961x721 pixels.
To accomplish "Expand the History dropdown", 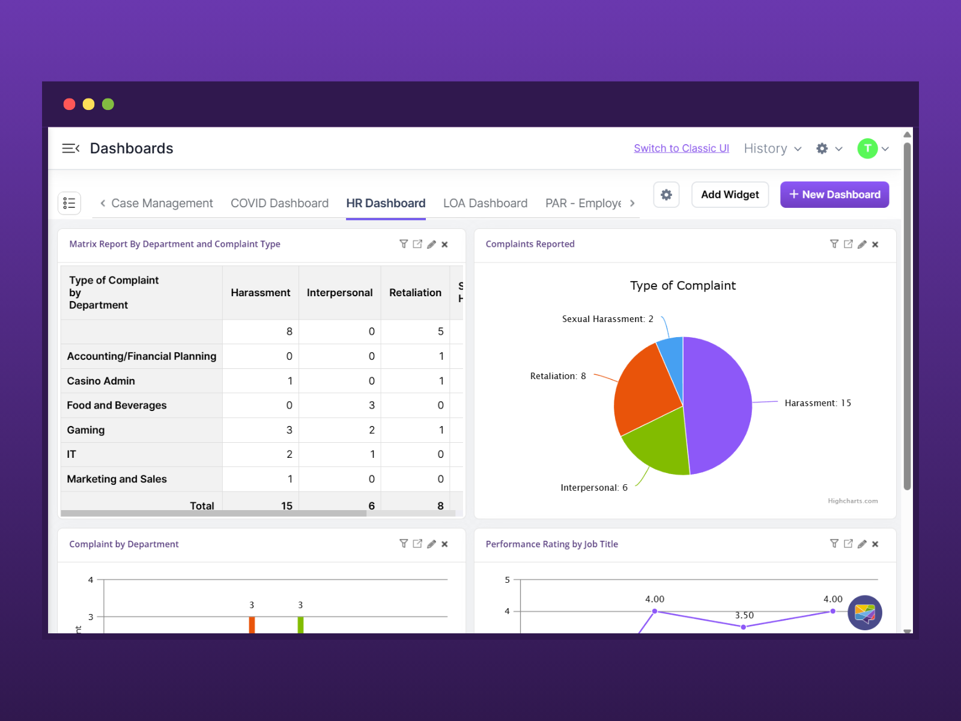I will (x=772, y=148).
